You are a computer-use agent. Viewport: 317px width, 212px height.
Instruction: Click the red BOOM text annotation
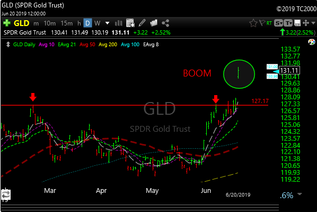pos(197,73)
